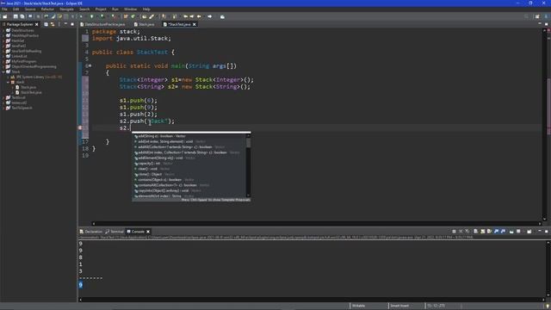Screen dimensions: 551x310
Task: Click the Back navigation arrow in toolbar
Action: [x=199, y=16]
